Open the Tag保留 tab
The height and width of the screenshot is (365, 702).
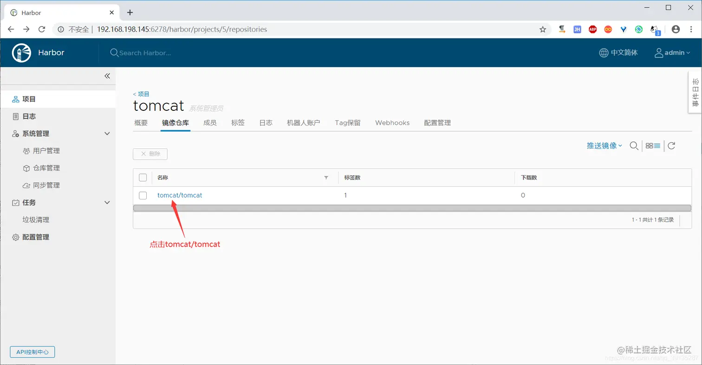pyautogui.click(x=348, y=123)
